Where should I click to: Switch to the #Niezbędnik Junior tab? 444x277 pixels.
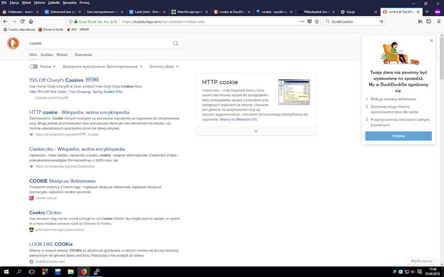coord(317,12)
